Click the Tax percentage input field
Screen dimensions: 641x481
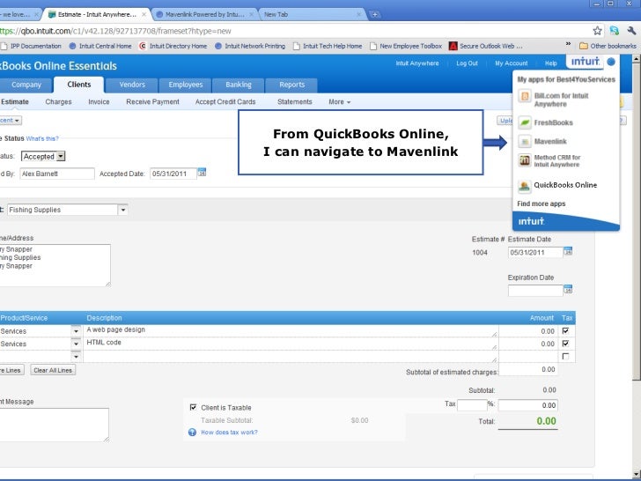472,405
